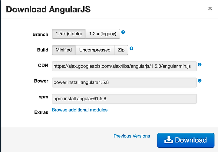218x152 pixels.
Task: Select the 1.5.x (stable) branch
Action: pyautogui.click(x=69, y=34)
